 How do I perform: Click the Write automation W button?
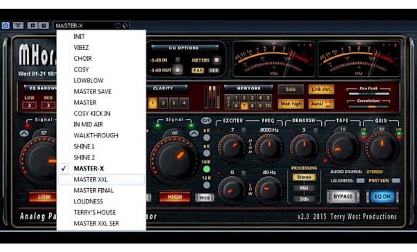44,26
